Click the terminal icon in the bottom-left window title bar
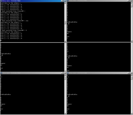This screenshot has width=133, height=115. (x=1, y=73)
